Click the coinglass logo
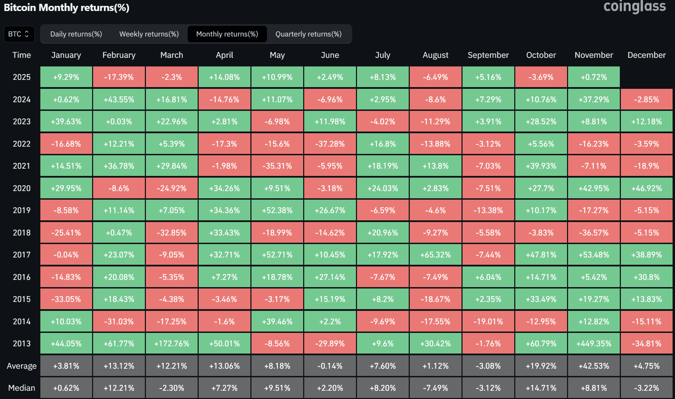675x399 pixels. (x=634, y=7)
